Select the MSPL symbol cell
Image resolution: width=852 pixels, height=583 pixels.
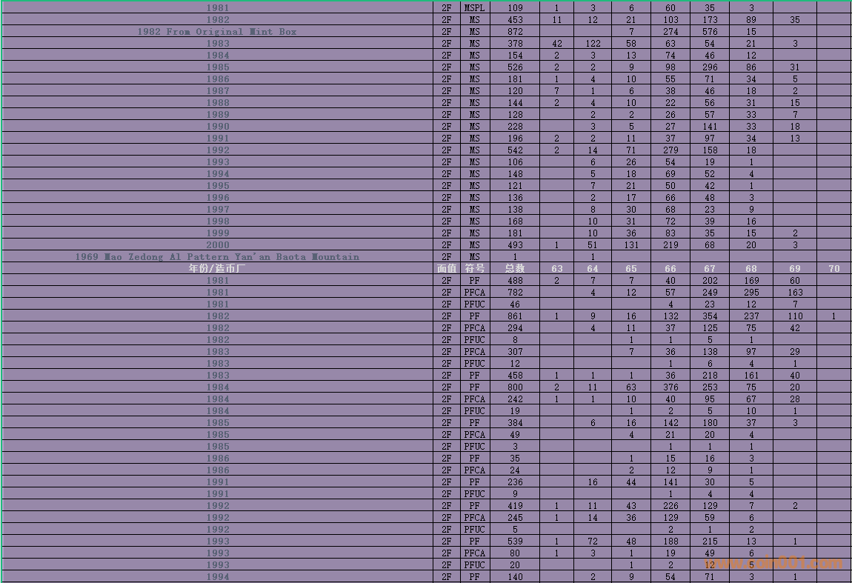point(474,8)
